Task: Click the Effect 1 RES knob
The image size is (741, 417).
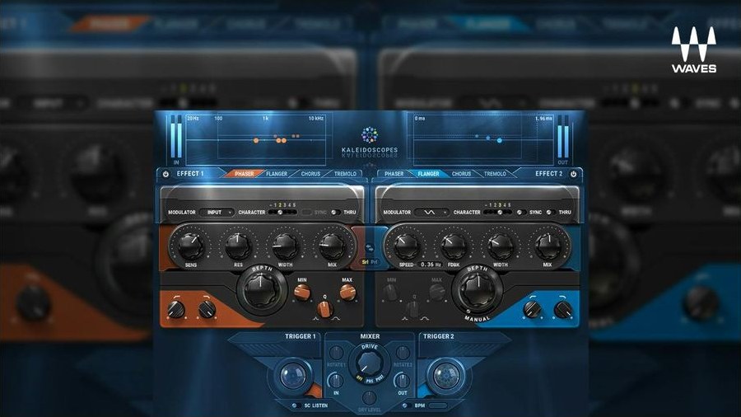Action: click(x=238, y=246)
